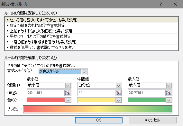Open the 最小値 type dropdown
Viewport: 183px width, 126px height.
click(x=68, y=85)
